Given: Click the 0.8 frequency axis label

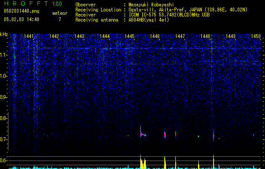Looking at the screenshot, I should tap(3, 118).
